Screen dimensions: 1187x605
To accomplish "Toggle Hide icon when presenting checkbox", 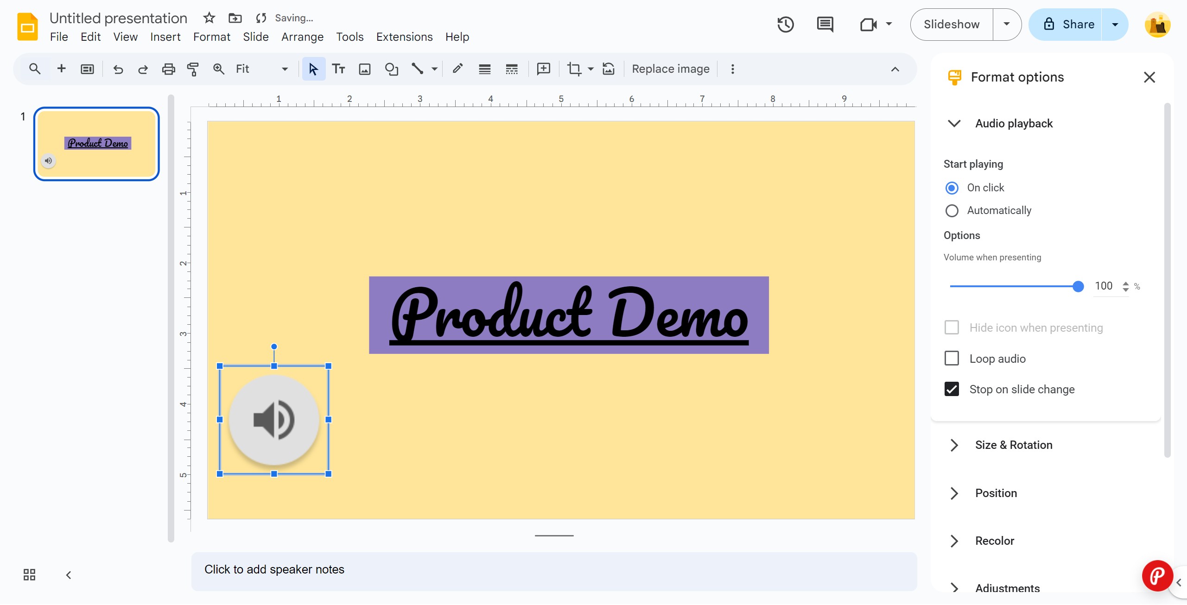I will [952, 328].
